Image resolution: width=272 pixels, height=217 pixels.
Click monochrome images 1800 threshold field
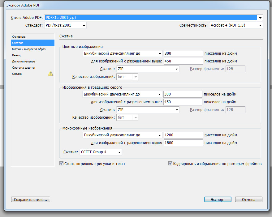(183, 143)
